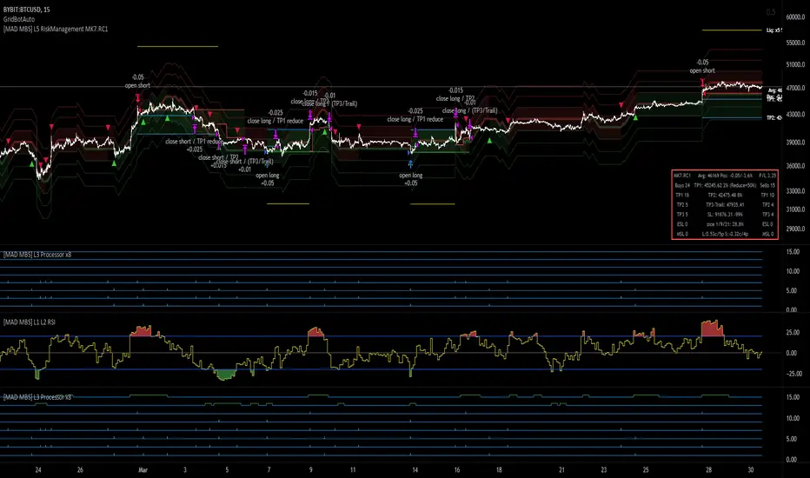Click the [MAD MBS] L1 L2 RSI label
The image size is (810, 478).
click(x=29, y=322)
